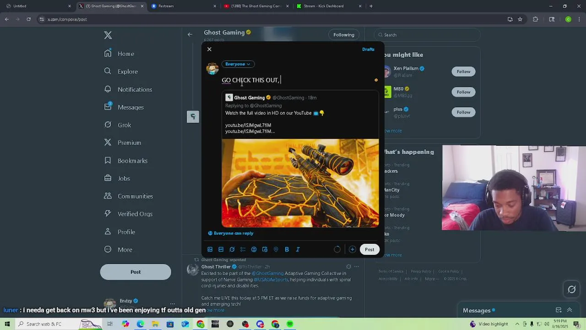
Task: Open Messages in sidebar
Action: (x=124, y=107)
